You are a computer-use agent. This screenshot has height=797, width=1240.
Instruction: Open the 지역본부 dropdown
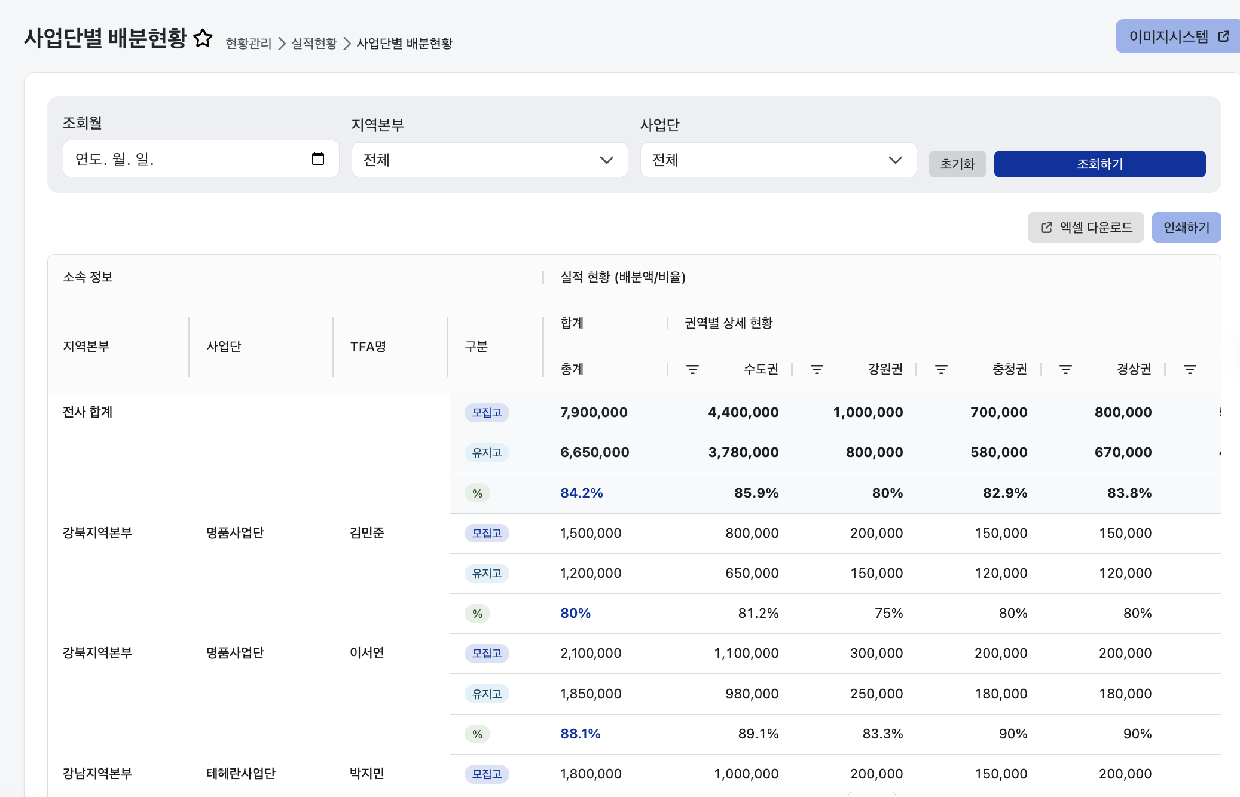490,160
